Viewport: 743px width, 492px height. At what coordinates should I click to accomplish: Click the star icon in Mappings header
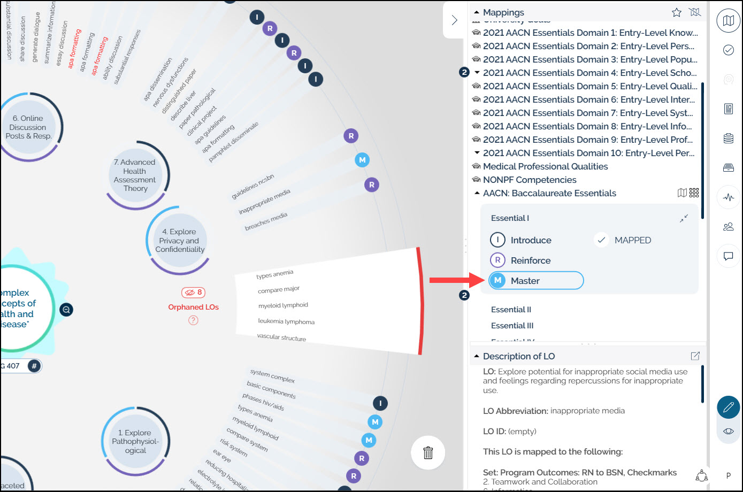(677, 12)
